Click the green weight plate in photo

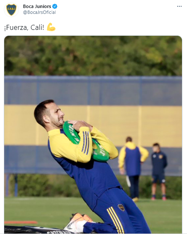[x=86, y=142]
